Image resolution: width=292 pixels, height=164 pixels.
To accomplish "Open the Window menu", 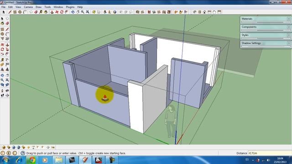I will [58, 7].
